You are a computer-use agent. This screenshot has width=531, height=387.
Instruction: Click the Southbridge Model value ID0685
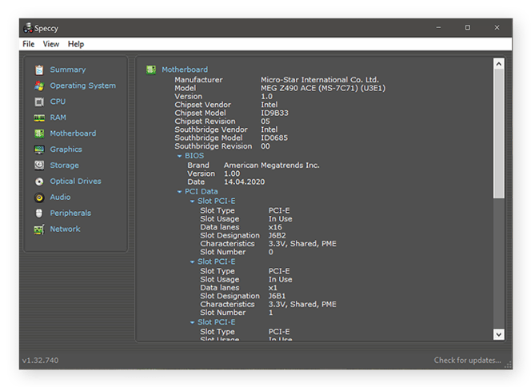(274, 138)
